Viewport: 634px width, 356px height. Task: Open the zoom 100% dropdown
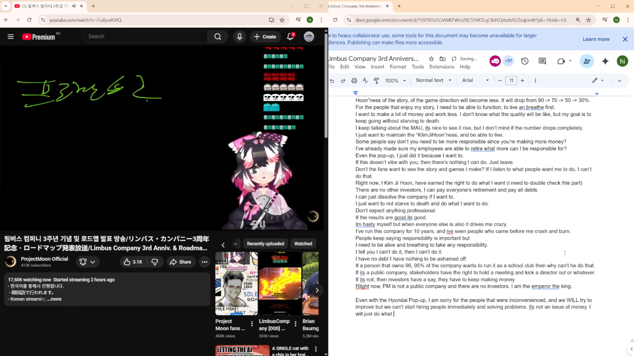point(396,81)
